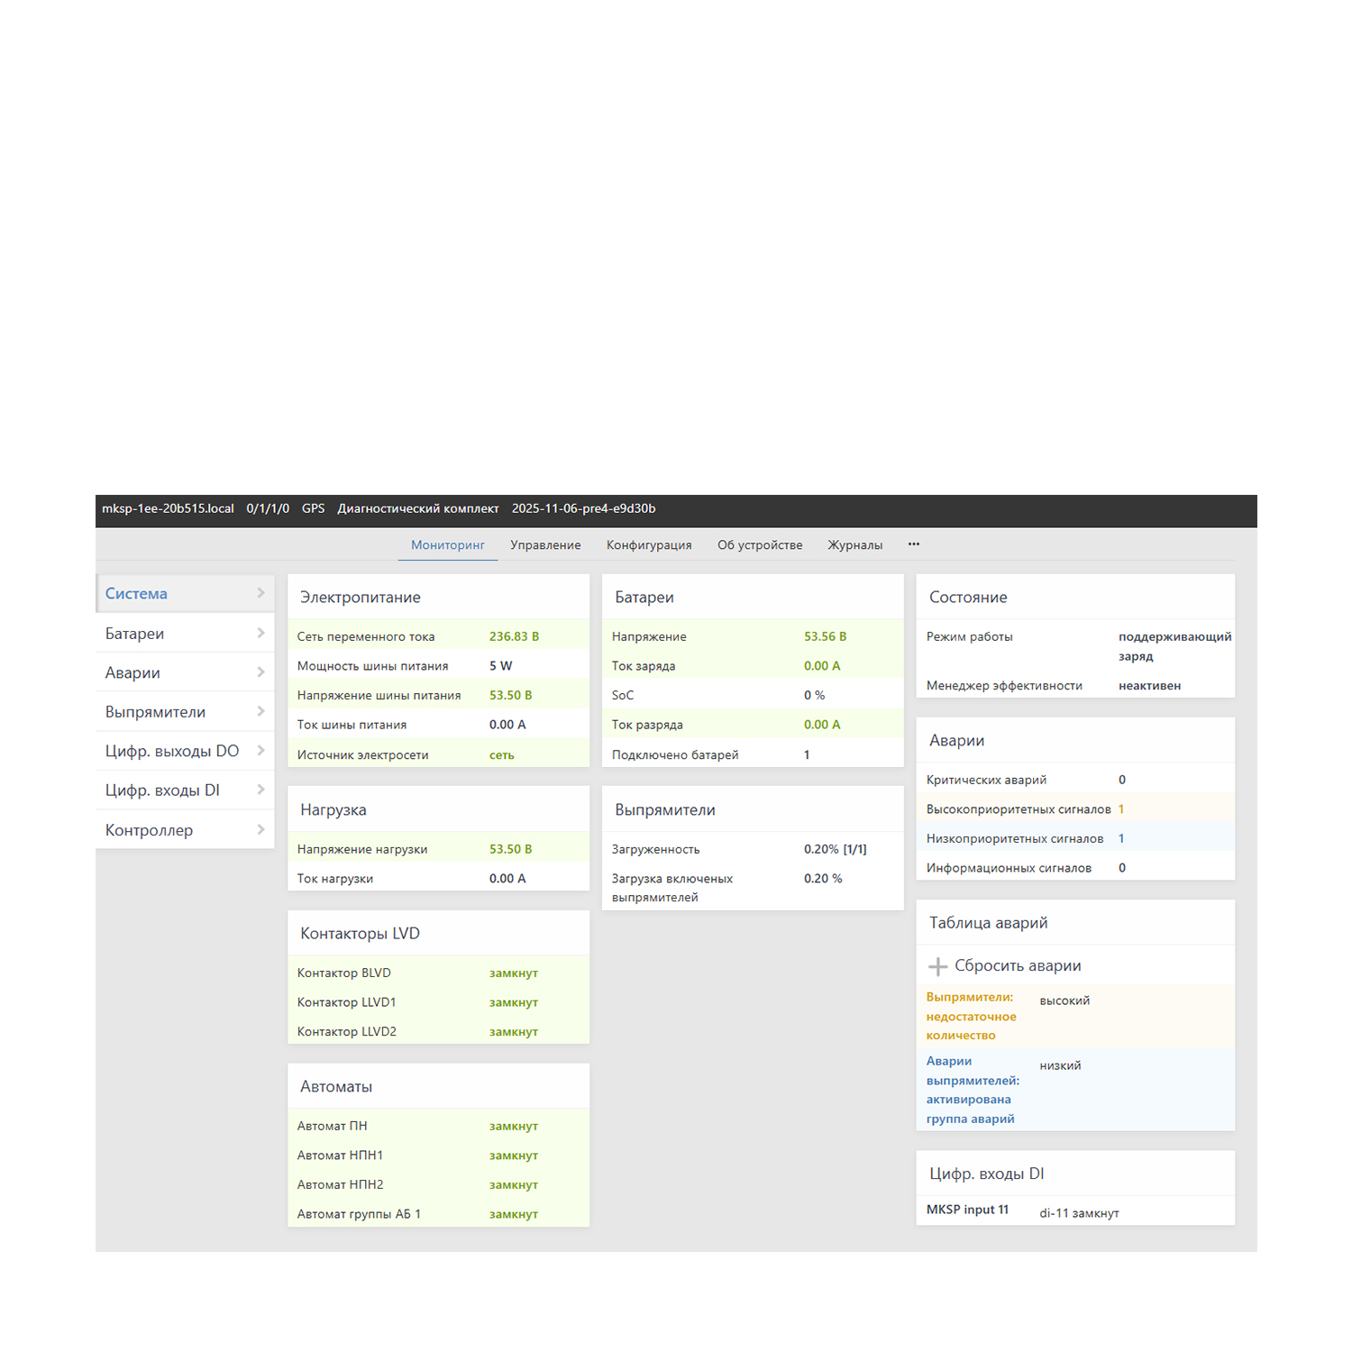Screen dimensions: 1352x1352
Task: Expand the Система sidebar chevron
Action: point(260,593)
